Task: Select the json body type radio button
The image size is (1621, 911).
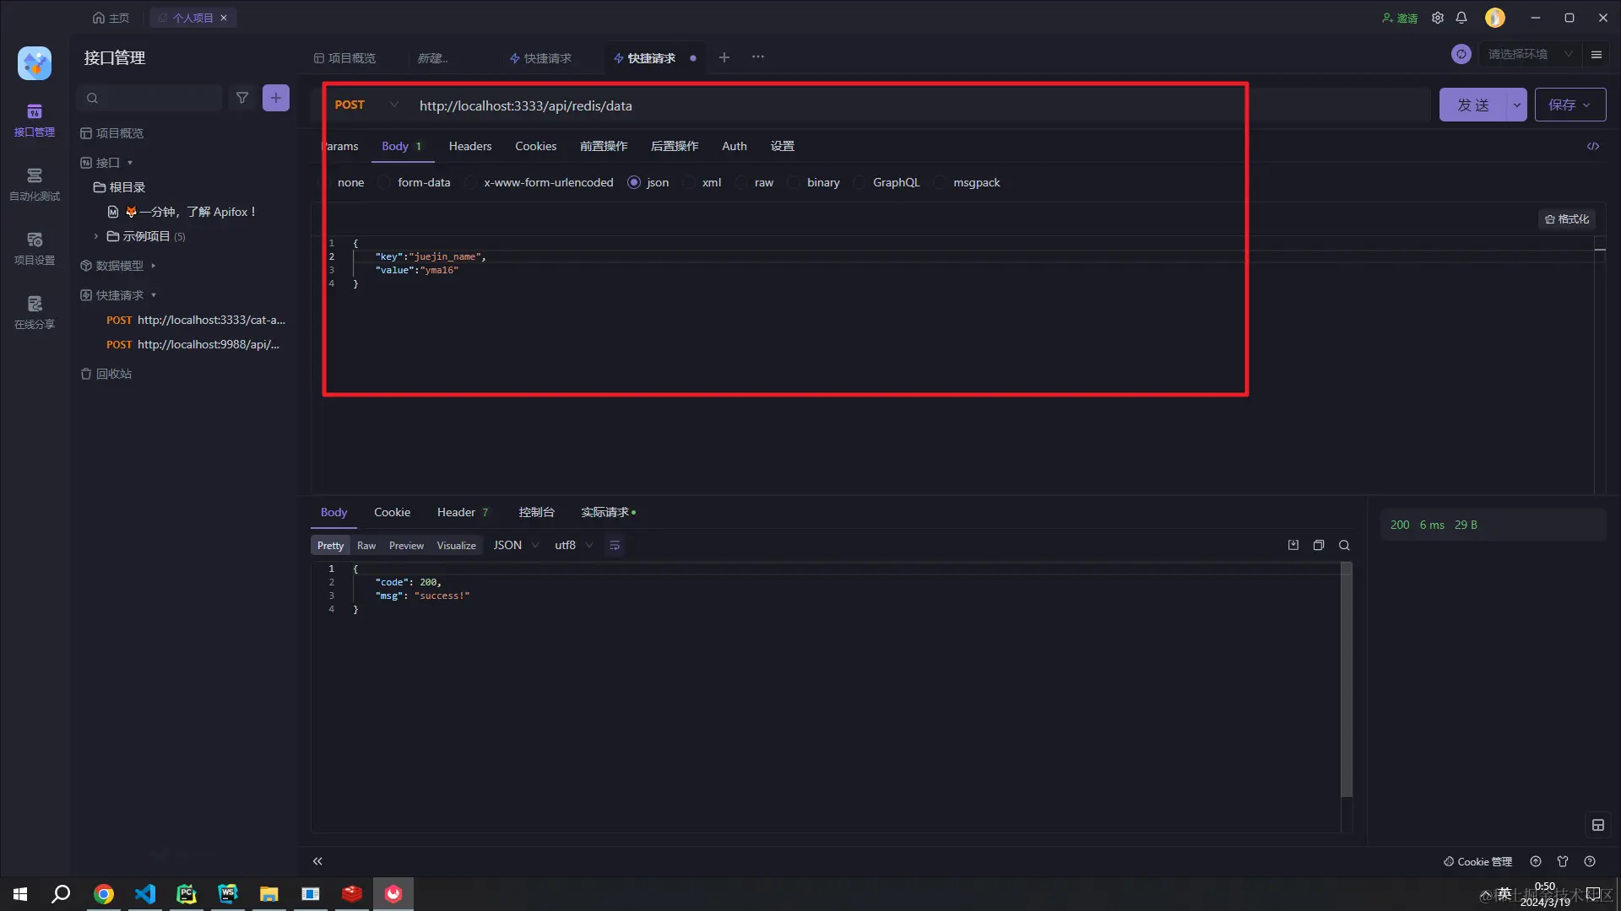Action: (634, 182)
